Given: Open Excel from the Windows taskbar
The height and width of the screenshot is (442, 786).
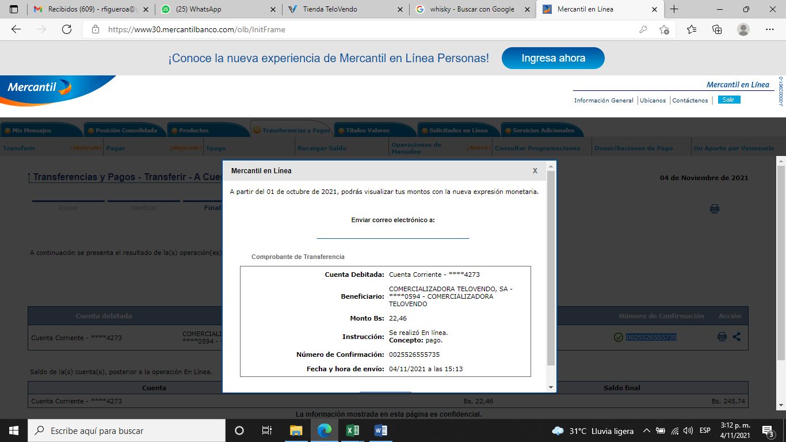Looking at the screenshot, I should point(353,430).
